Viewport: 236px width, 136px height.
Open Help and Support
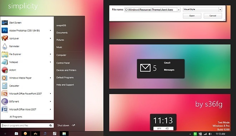pyautogui.click(x=65, y=85)
